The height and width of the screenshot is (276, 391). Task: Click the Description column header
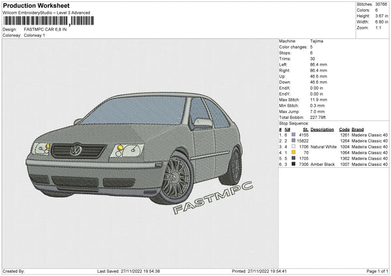(322, 129)
